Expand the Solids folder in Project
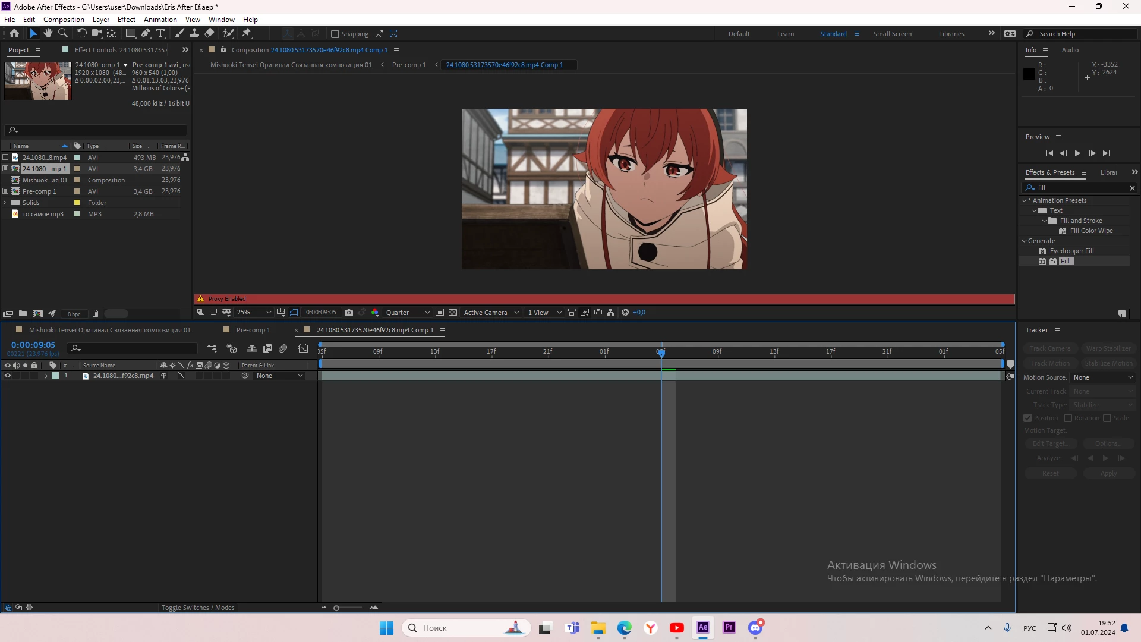Image resolution: width=1141 pixels, height=642 pixels. (5, 203)
